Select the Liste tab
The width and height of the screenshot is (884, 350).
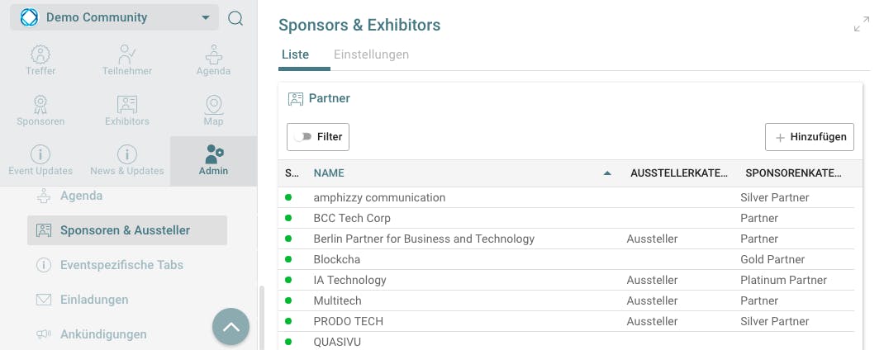coord(295,54)
